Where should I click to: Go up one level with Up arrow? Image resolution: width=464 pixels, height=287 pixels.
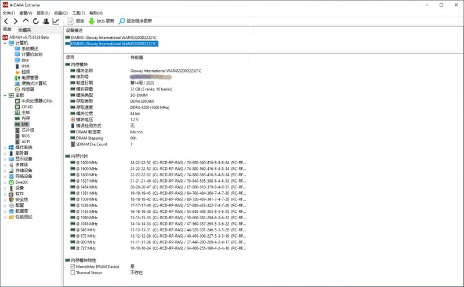point(26,21)
